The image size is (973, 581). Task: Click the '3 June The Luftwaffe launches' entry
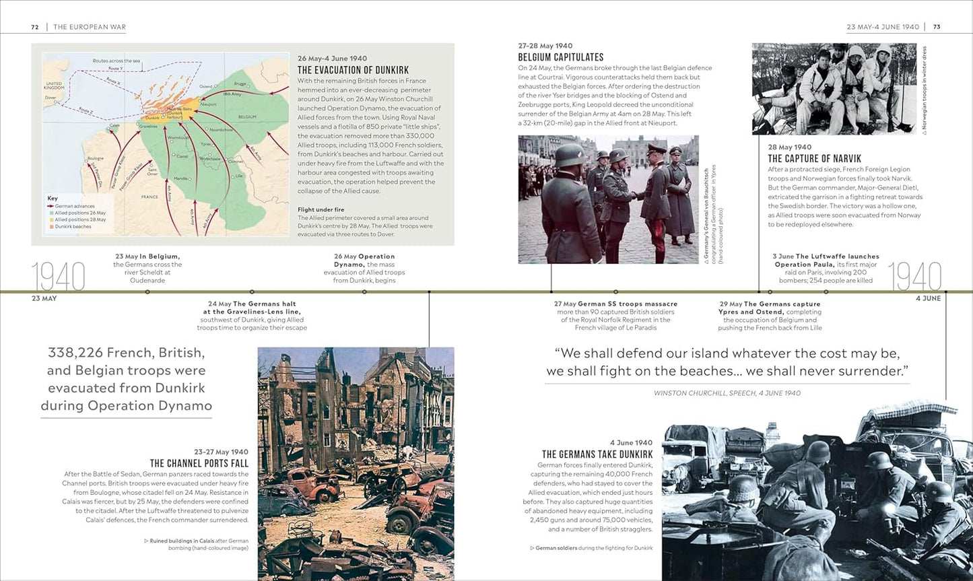coord(826,268)
